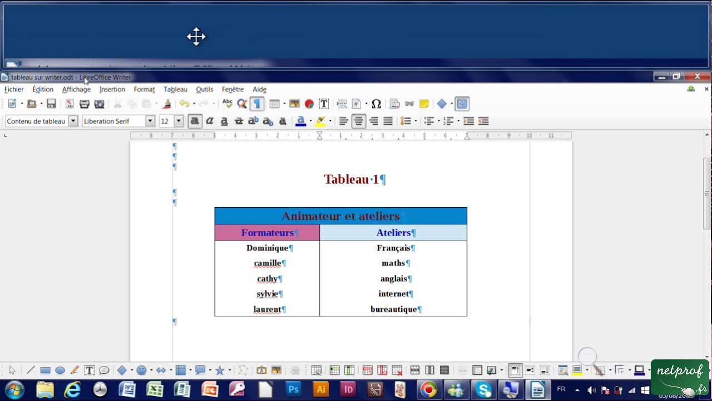Set justified alignment

point(388,121)
